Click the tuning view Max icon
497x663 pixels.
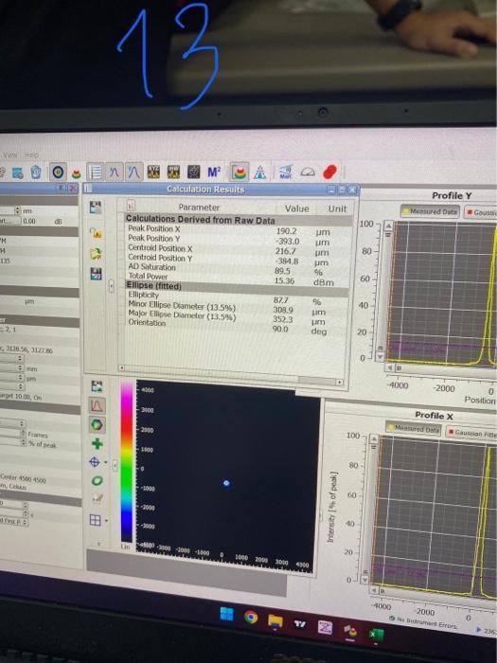(x=286, y=171)
